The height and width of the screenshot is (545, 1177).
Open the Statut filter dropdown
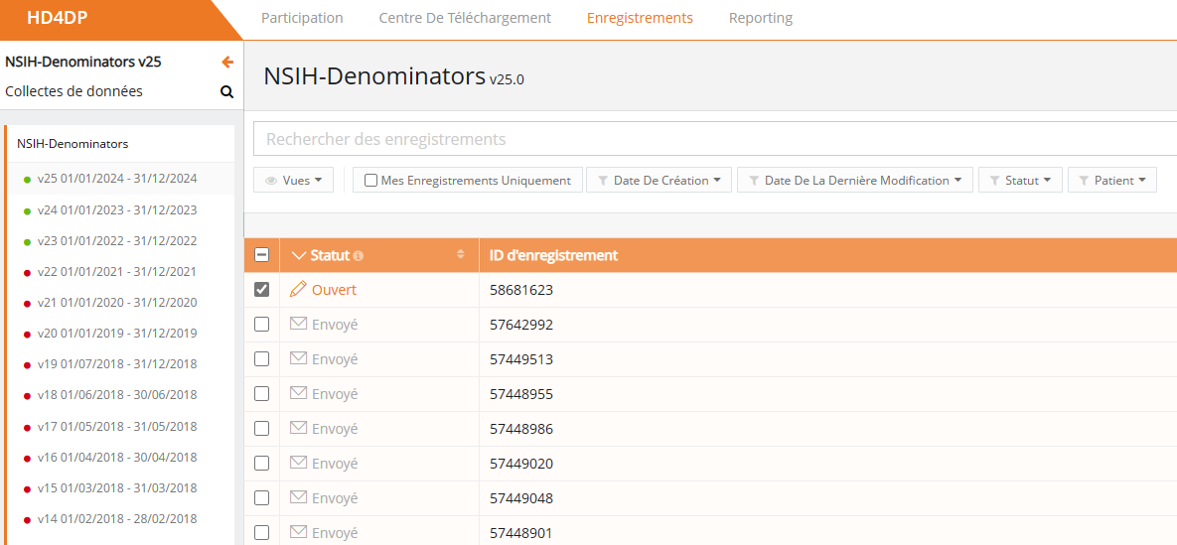click(x=1020, y=181)
